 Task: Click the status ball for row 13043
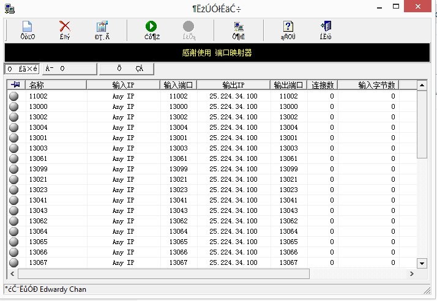(13, 210)
